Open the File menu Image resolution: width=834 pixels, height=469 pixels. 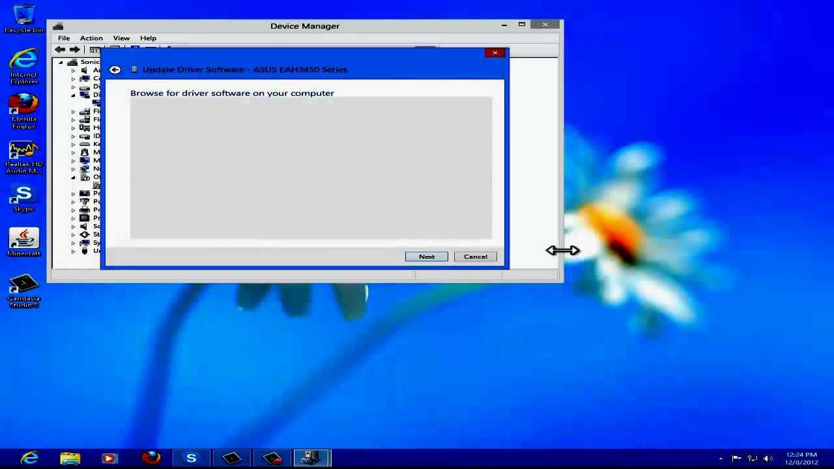pos(64,38)
